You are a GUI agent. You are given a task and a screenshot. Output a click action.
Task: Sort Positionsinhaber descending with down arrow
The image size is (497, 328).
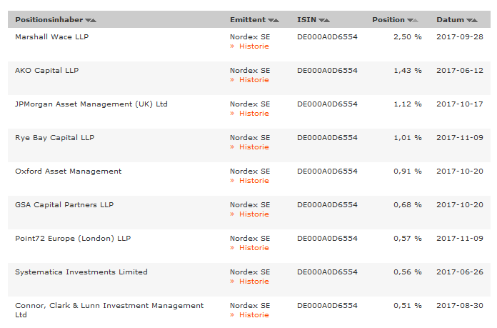point(89,20)
